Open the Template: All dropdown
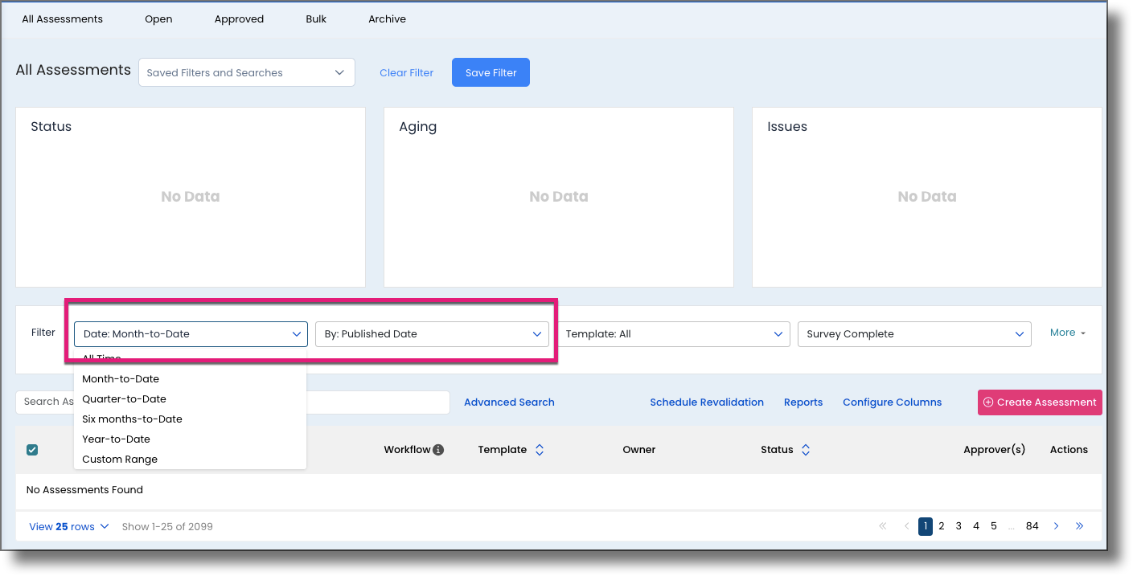The width and height of the screenshot is (1133, 576). (x=673, y=333)
